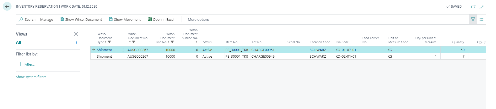Go back with the arrow button
This screenshot has width=496, height=109.
coord(7,6)
